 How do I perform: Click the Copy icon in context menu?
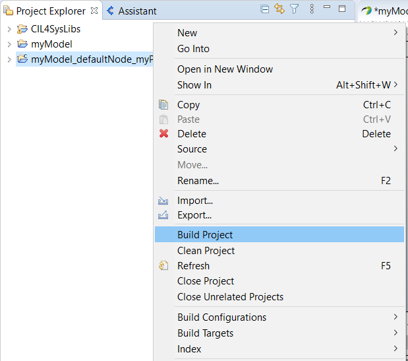pos(163,105)
